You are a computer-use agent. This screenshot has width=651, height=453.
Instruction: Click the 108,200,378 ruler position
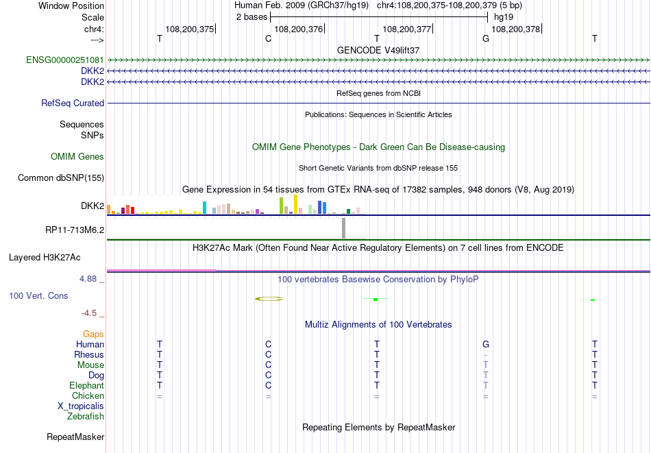515,29
